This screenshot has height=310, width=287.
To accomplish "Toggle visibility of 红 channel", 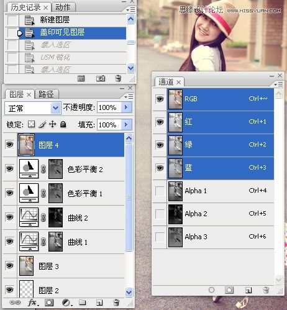I will pos(160,122).
